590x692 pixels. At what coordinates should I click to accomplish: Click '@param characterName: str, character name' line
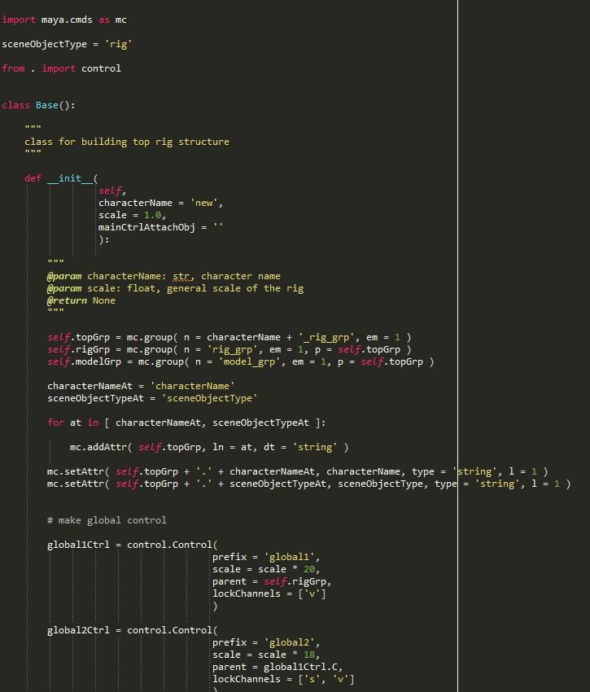pos(164,276)
